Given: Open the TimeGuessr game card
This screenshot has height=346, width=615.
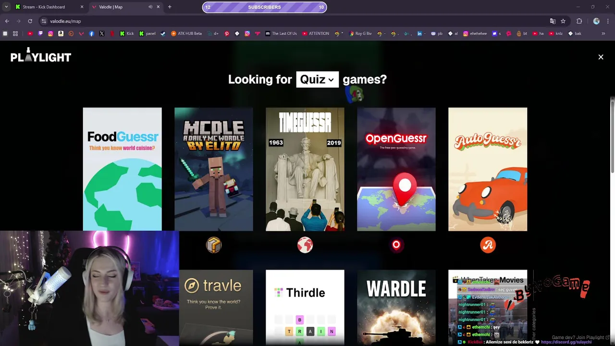Looking at the screenshot, I should [305, 169].
